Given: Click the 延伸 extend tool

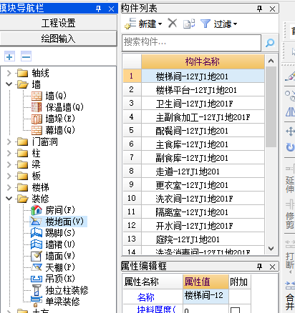Looking at the screenshot, I should 290,179.
